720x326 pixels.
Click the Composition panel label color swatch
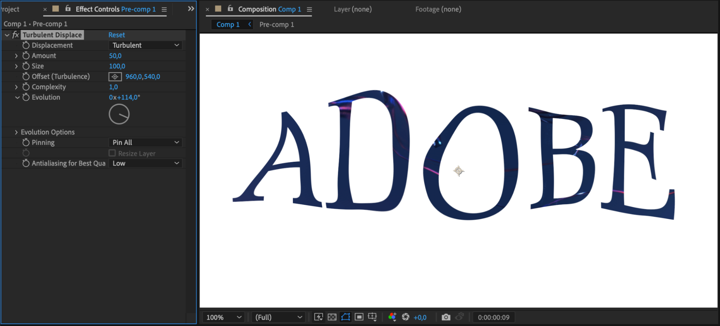(x=218, y=9)
